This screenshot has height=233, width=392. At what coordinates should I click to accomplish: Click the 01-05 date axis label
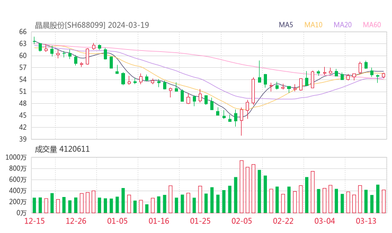(117, 221)
